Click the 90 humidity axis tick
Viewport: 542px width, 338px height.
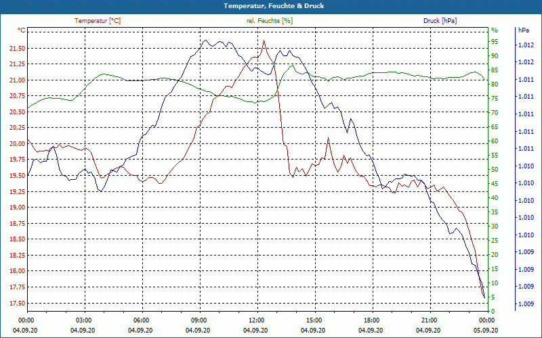point(495,56)
